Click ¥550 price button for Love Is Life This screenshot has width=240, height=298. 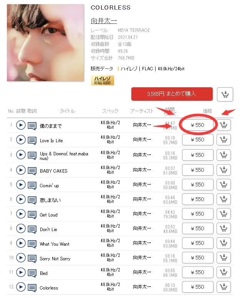[x=197, y=140]
